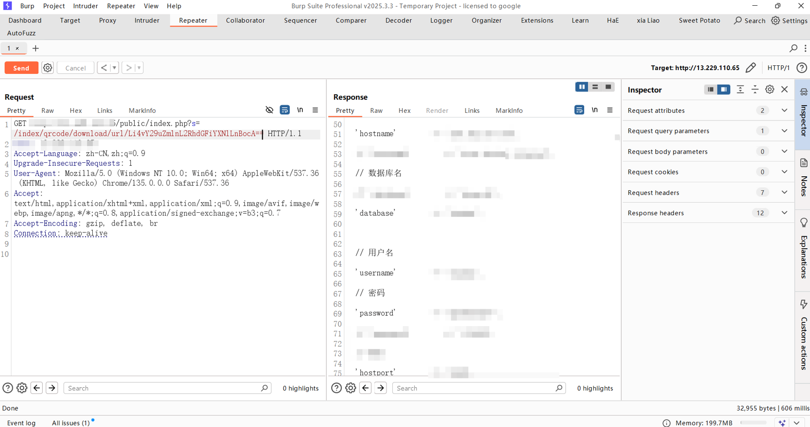Open the back history dropdown arrow
Image resolution: width=810 pixels, height=427 pixels.
(114, 68)
